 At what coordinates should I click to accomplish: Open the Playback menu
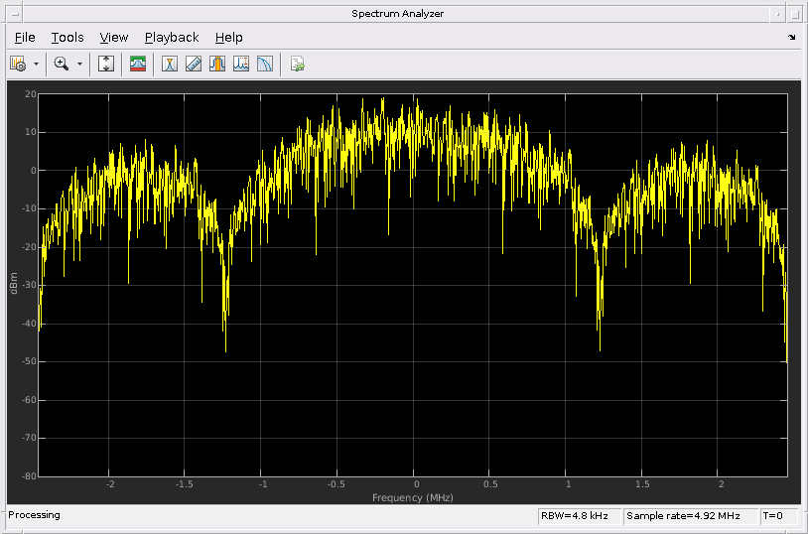(x=172, y=37)
